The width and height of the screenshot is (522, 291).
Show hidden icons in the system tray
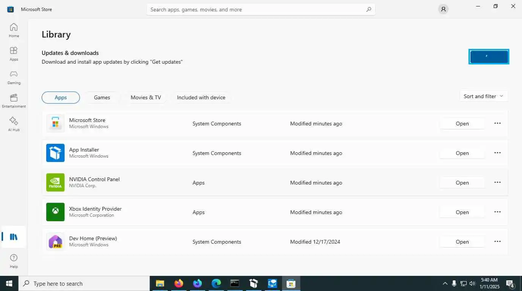tap(445, 283)
